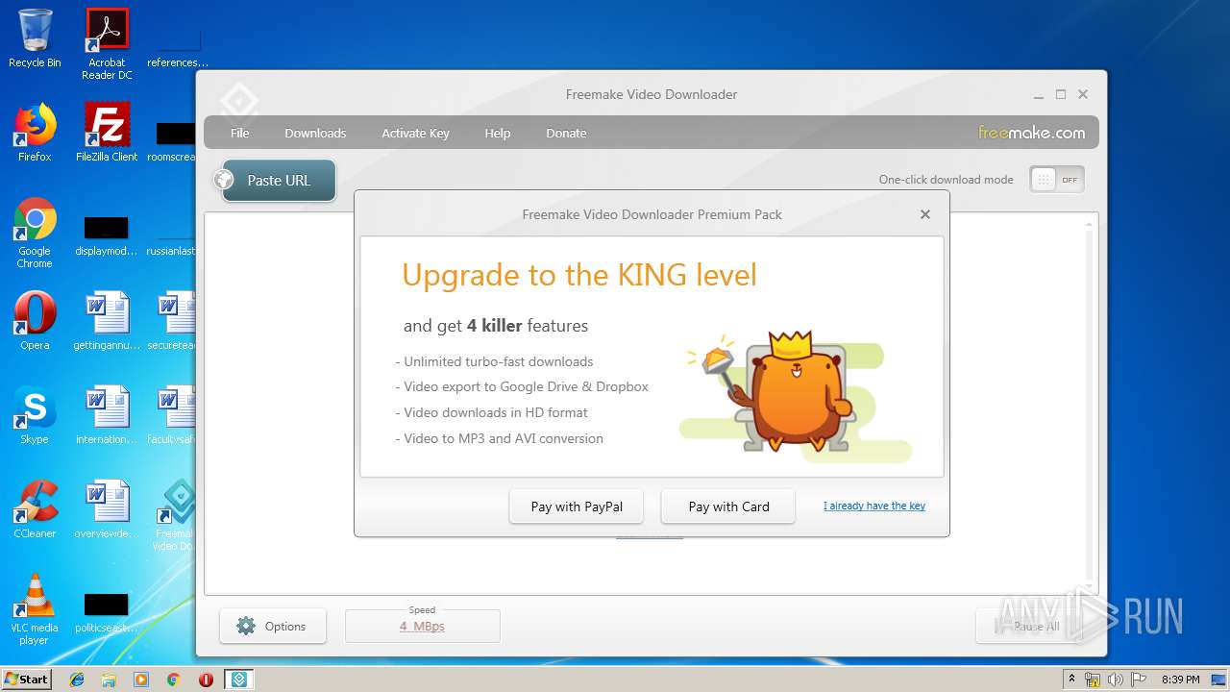
Task: Click the 4 MBps speed link
Action: [422, 626]
